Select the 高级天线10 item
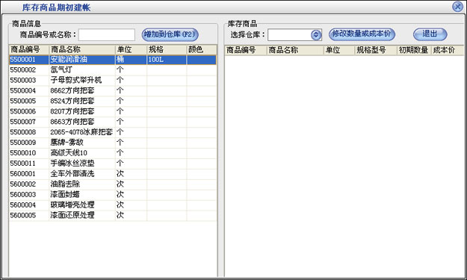Viewport: 467px width, 280px height. pyautogui.click(x=69, y=153)
